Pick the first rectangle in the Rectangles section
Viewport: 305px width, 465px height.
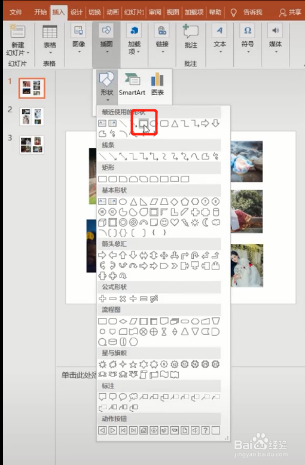point(102,179)
